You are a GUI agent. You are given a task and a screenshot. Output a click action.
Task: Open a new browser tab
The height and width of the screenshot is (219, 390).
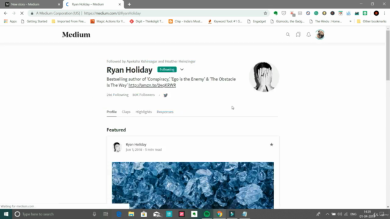[129, 4]
